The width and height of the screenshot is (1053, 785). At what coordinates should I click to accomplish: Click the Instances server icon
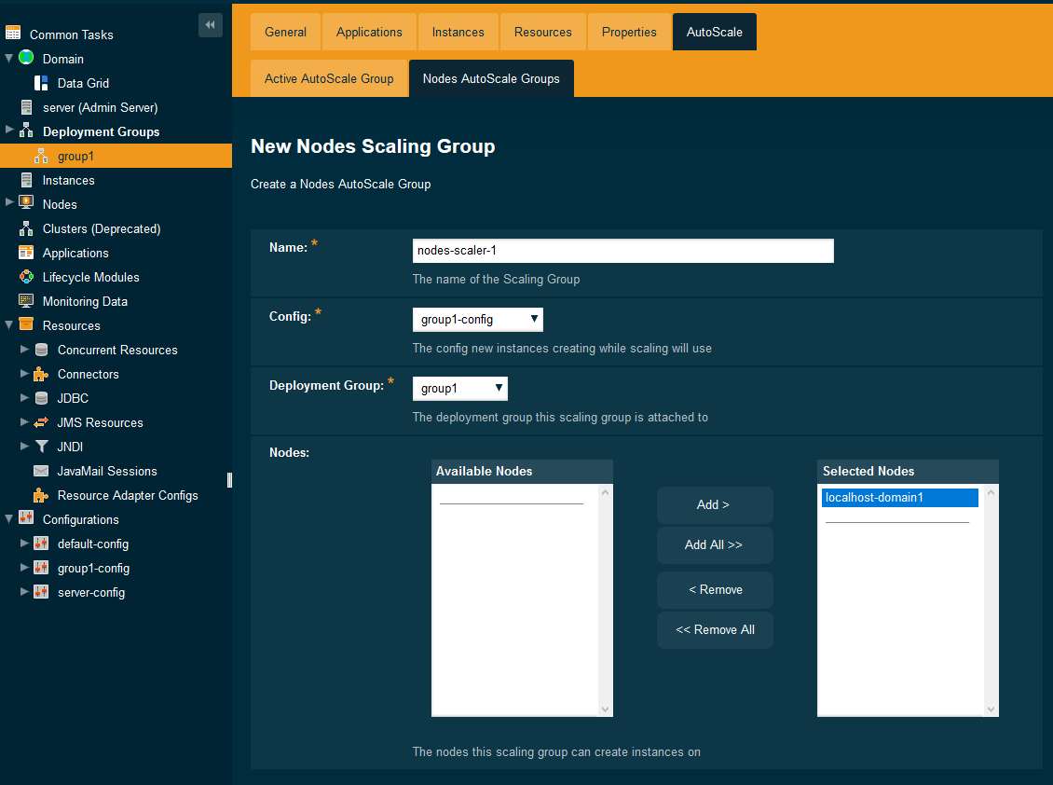[26, 179]
